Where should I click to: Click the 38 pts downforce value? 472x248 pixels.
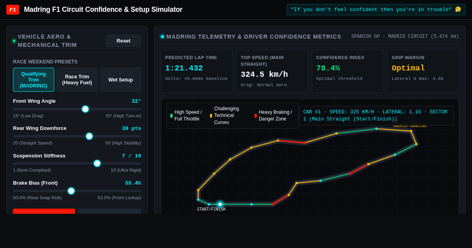[131, 128]
